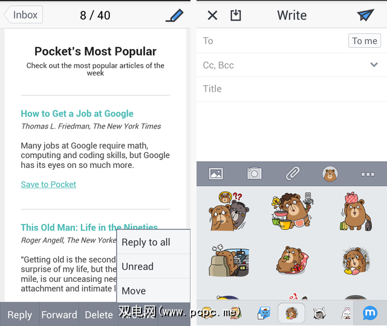
Task: Open the blue m sticker shop icon
Action: coord(370,313)
